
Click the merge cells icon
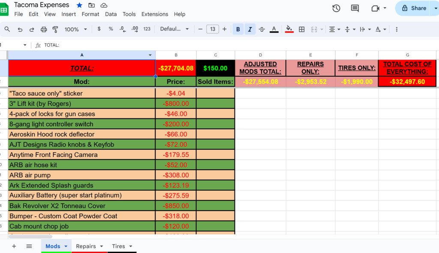[314, 29]
